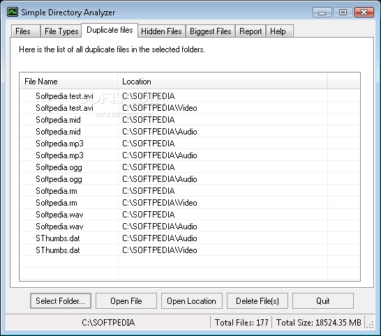Close the Simple Directory Analyzer window
This screenshot has height=336, width=381.
click(x=364, y=13)
